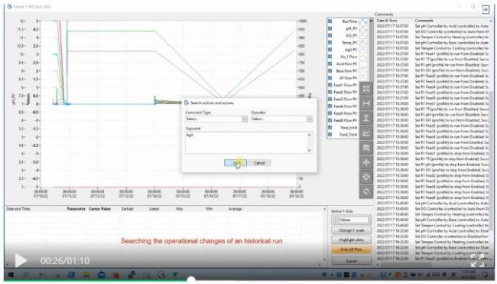Click the video play button
The image size is (497, 284).
tap(21, 260)
